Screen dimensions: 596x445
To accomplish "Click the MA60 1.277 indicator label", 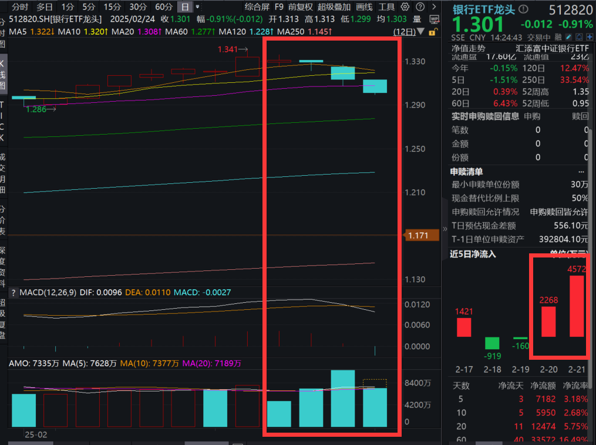I will pos(190,32).
